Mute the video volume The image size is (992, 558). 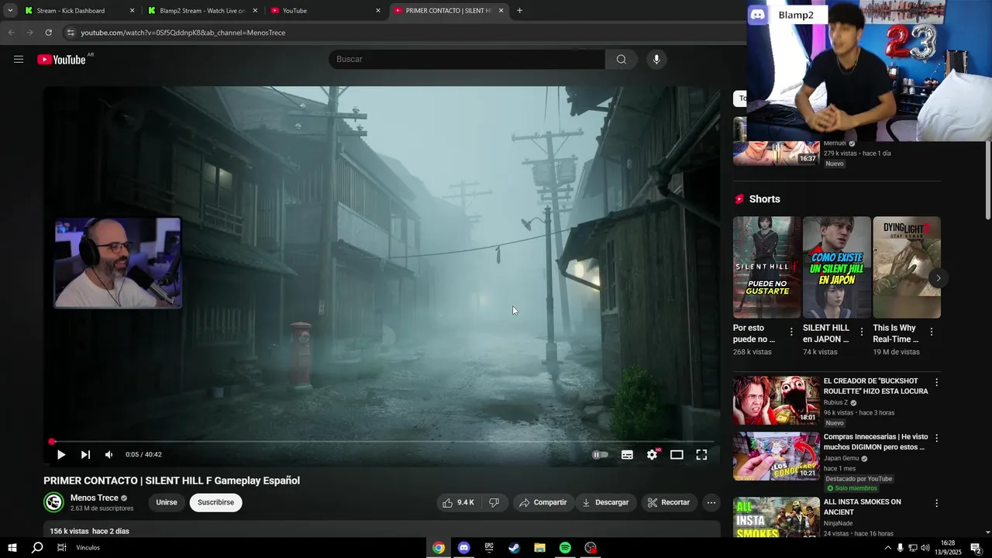(108, 455)
